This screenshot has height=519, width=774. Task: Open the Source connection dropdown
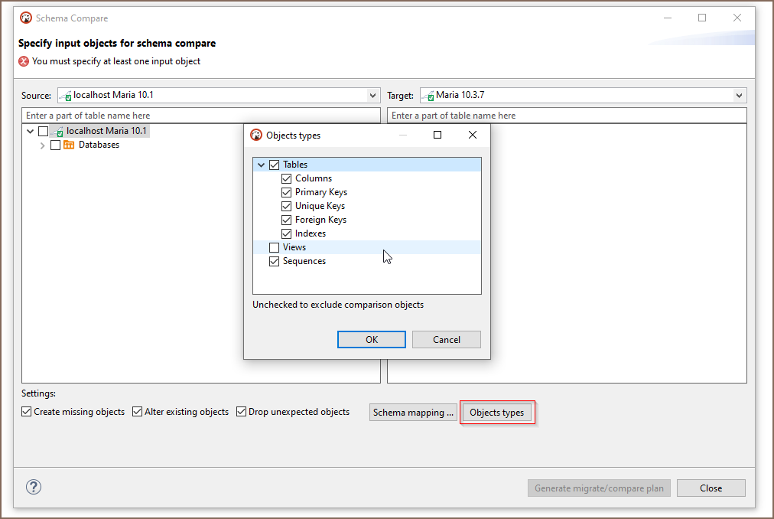(372, 96)
